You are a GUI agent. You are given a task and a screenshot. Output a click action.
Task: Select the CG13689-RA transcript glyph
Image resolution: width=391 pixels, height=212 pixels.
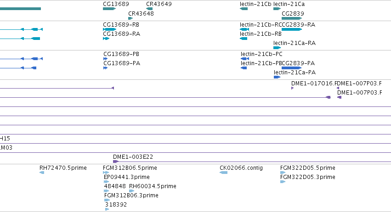106,39
